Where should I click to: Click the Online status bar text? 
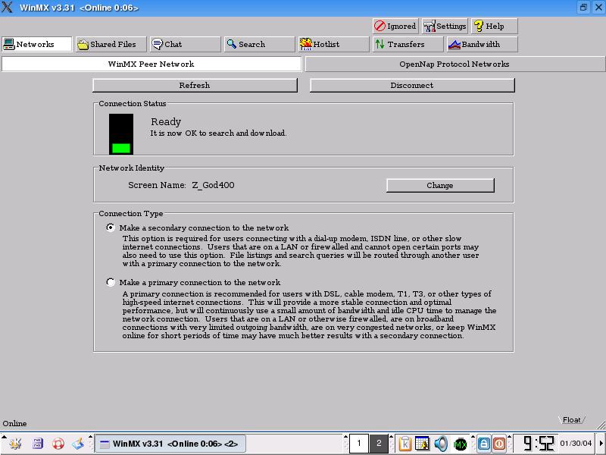coord(14,423)
